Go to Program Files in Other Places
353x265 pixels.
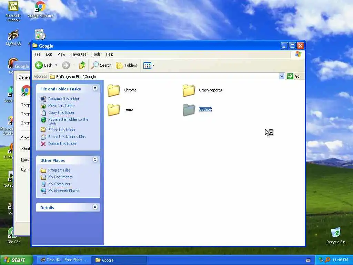coord(59,170)
